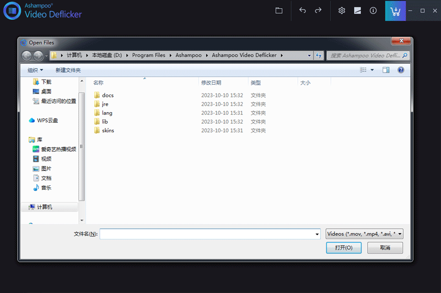Open the view options dropdown arrow
The image size is (441, 293).
[x=372, y=70]
